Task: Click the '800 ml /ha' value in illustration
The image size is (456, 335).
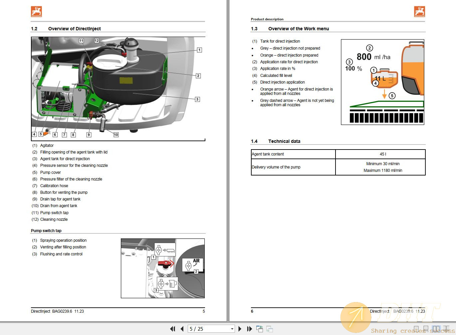Action: click(373, 57)
